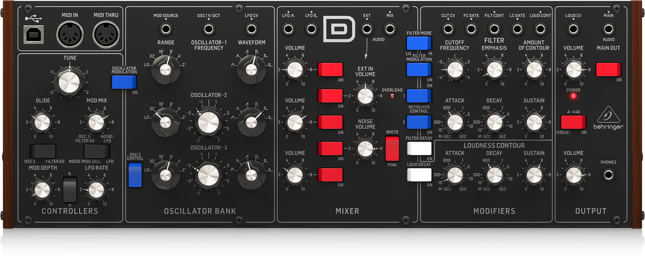This screenshot has height=258, width=645.
Task: Click the red OVERLOAD indicator LED
Action: [x=392, y=96]
